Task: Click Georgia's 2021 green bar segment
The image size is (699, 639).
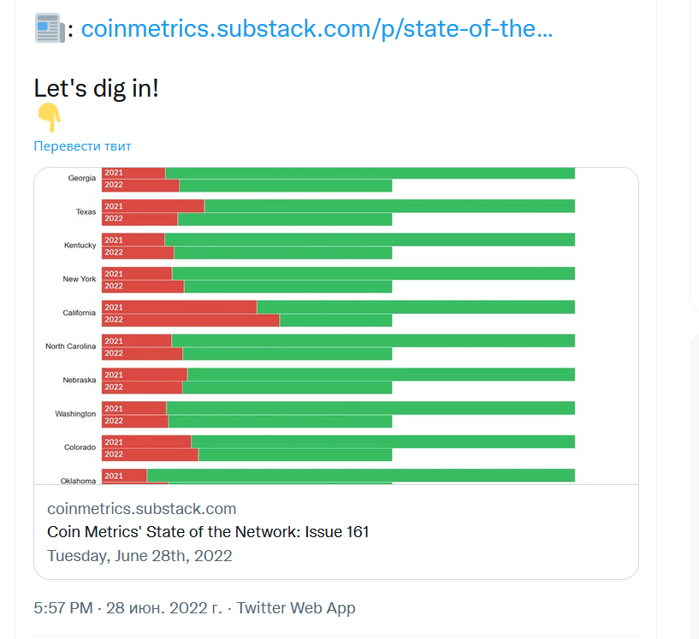Action: tap(370, 173)
